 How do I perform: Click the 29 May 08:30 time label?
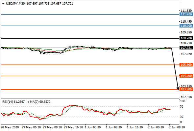[x=52, y=127]
